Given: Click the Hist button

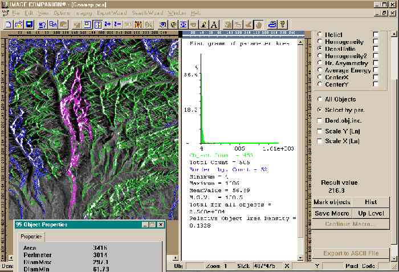Looking at the screenshot, I should click(370, 202).
